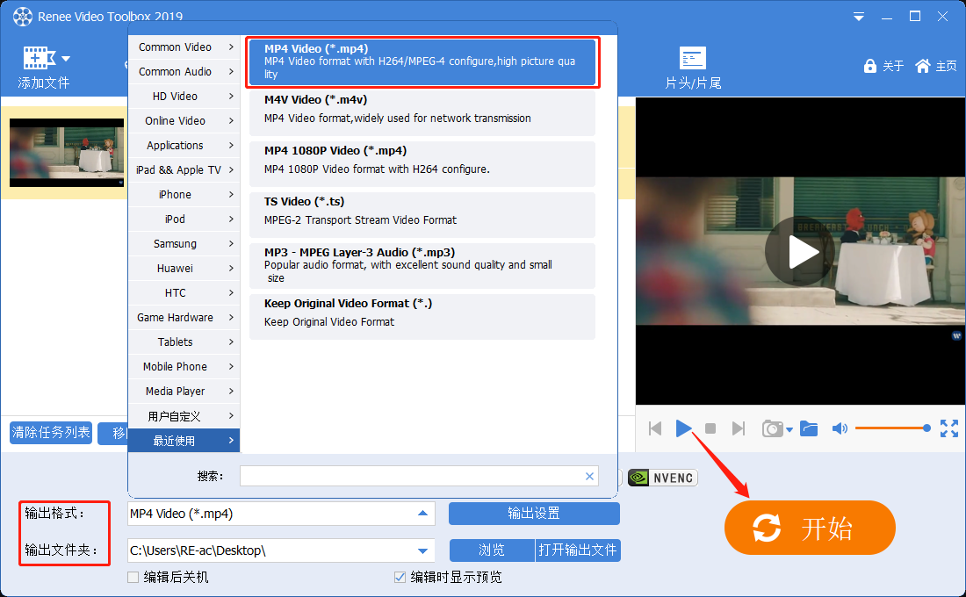Click the lock icon beside 关于
The width and height of the screenshot is (966, 597).
(x=869, y=66)
